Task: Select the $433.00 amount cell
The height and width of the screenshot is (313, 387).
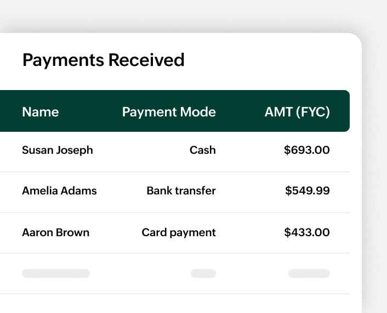Action: [307, 232]
